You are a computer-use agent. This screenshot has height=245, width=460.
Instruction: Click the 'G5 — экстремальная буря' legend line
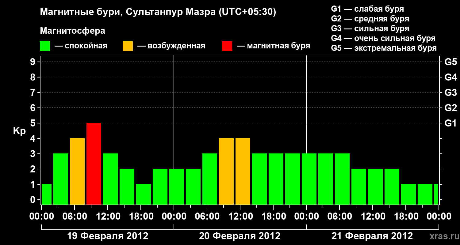click(384, 48)
